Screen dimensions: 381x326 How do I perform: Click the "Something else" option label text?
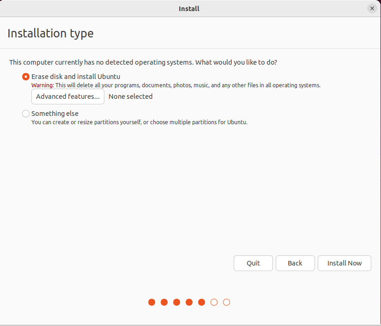pyautogui.click(x=55, y=114)
